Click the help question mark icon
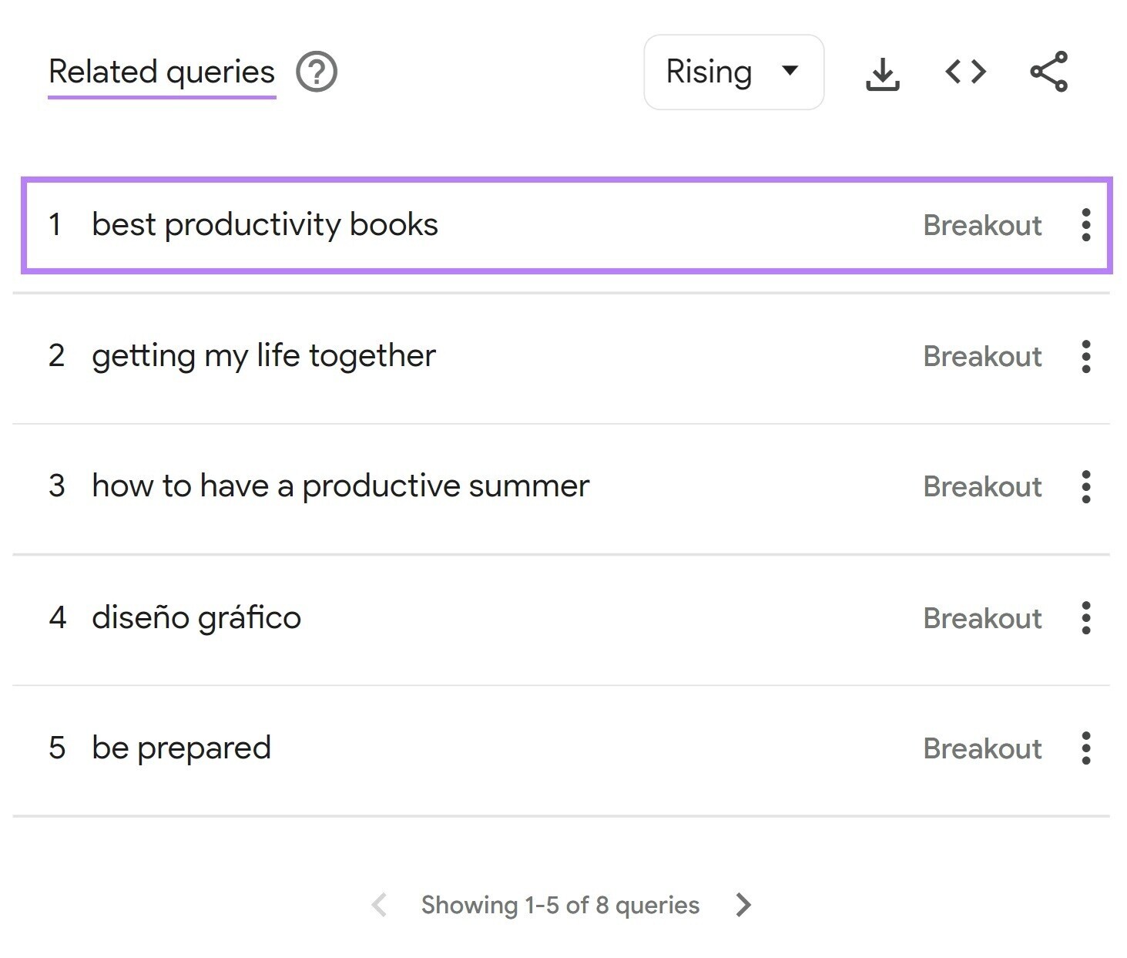Image resolution: width=1127 pixels, height=958 pixels. [317, 71]
